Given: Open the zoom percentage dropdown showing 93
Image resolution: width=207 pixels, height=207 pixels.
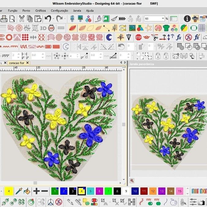Looking at the screenshot, I should (x=163, y=19).
